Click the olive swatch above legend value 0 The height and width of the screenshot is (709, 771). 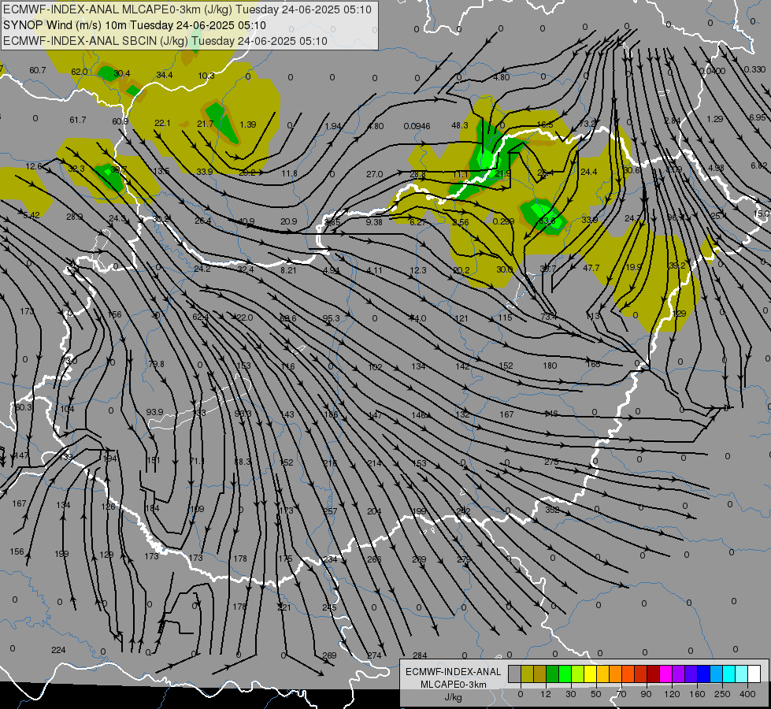[x=527, y=674]
